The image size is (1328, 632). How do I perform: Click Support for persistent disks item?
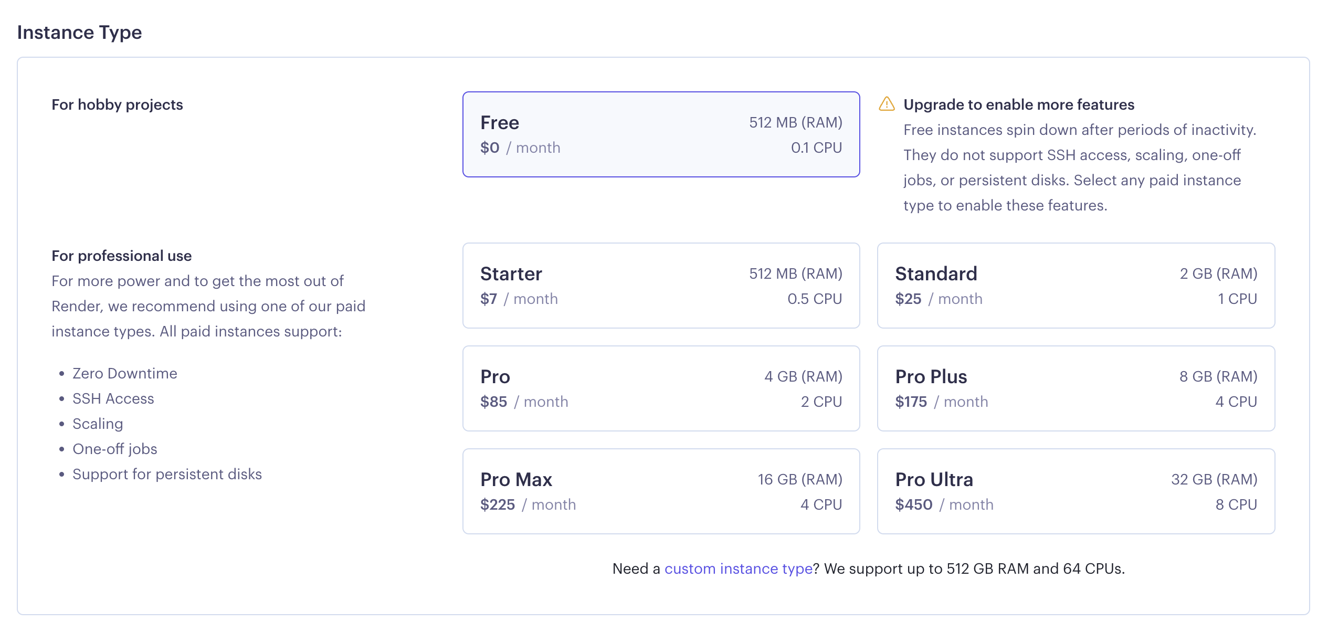click(x=167, y=474)
